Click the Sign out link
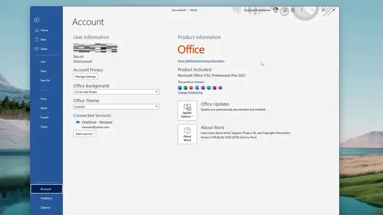 78,56
